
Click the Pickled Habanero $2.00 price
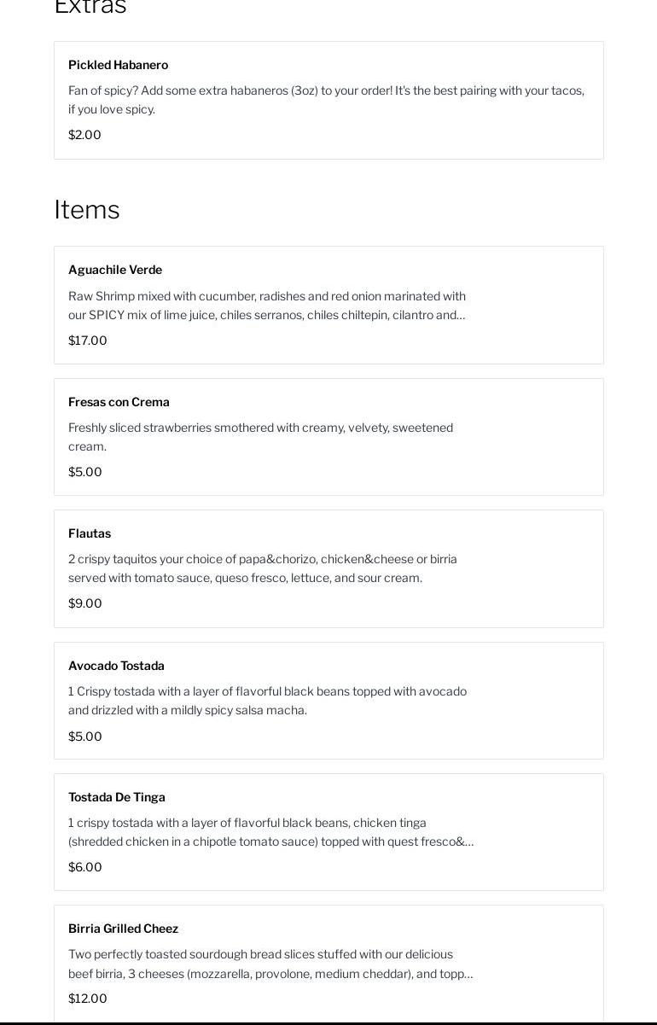point(84,135)
